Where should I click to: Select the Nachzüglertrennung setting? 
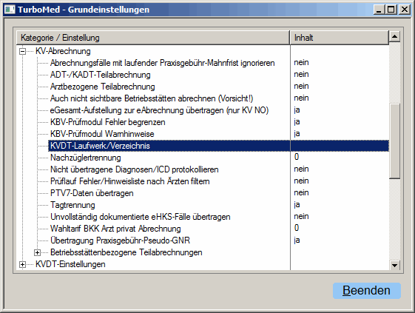pos(86,158)
